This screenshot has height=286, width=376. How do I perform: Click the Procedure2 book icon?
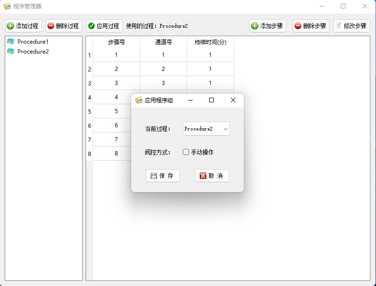pos(11,51)
